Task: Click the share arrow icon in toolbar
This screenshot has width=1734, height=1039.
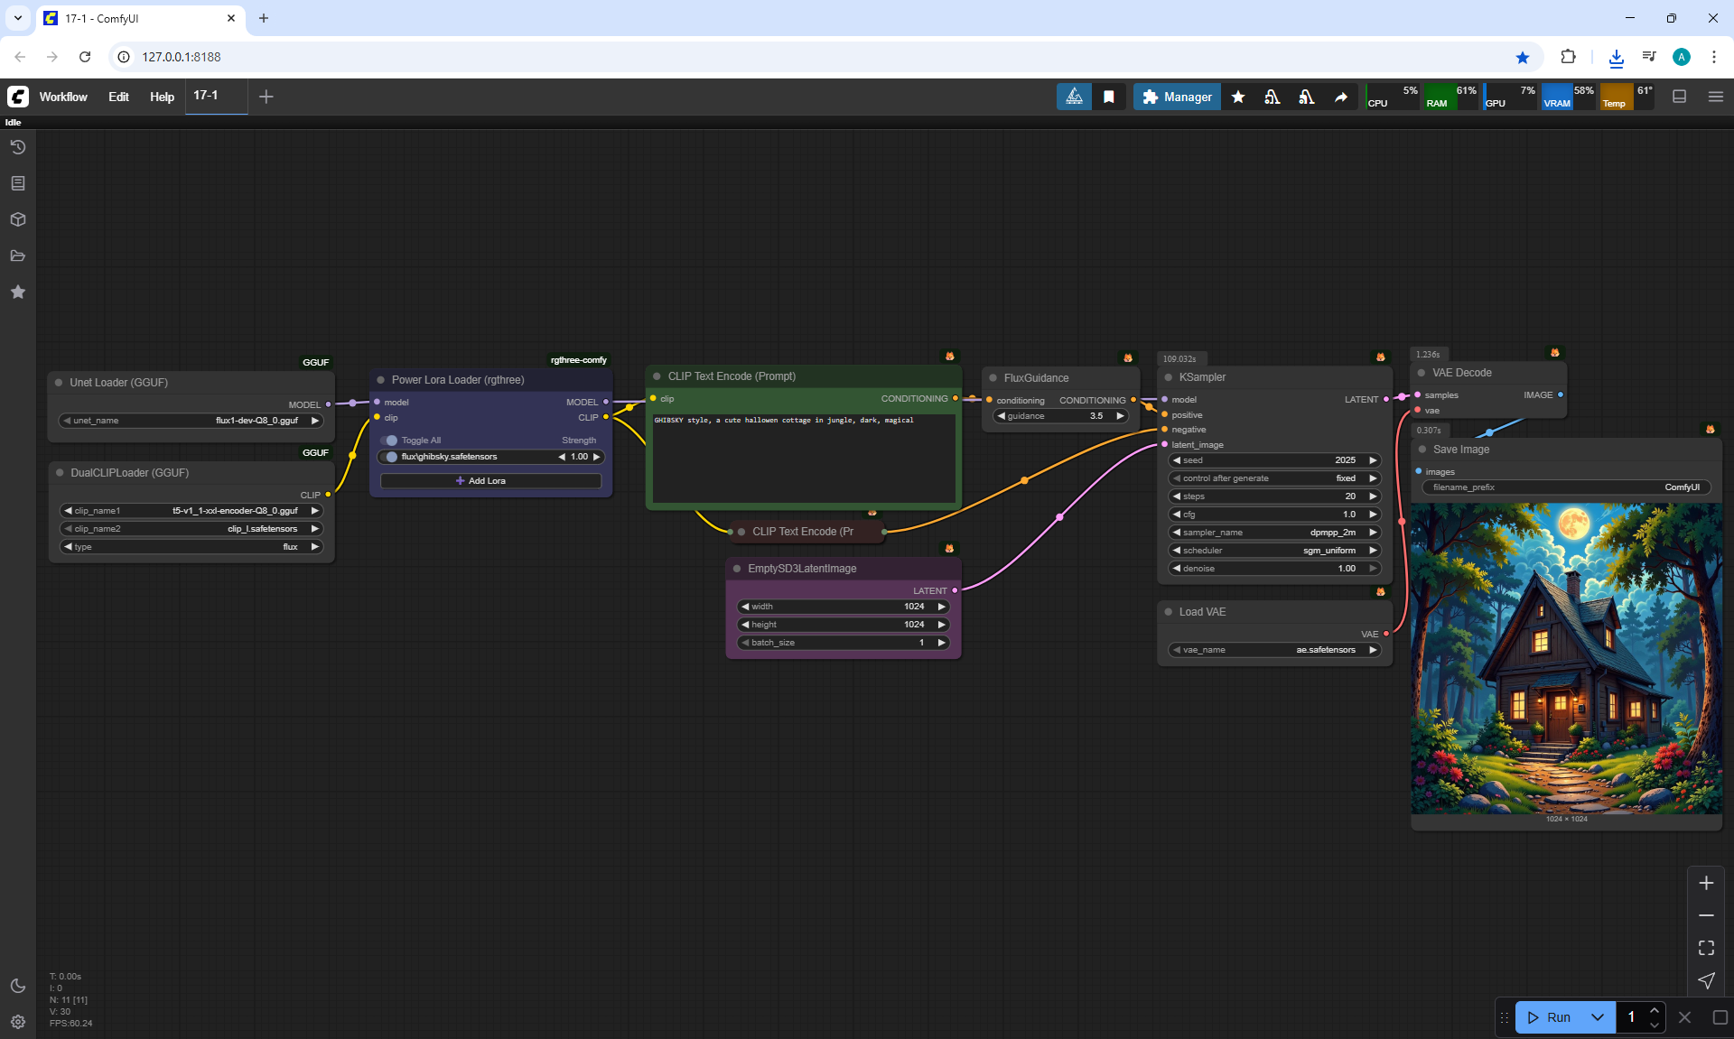Action: [1341, 97]
